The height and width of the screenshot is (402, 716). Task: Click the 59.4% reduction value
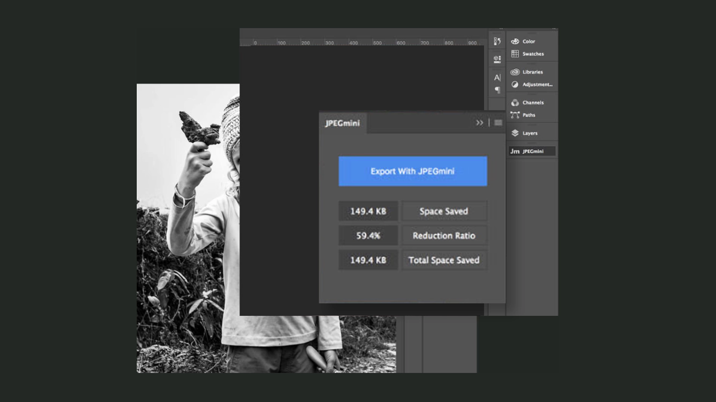[x=368, y=236]
